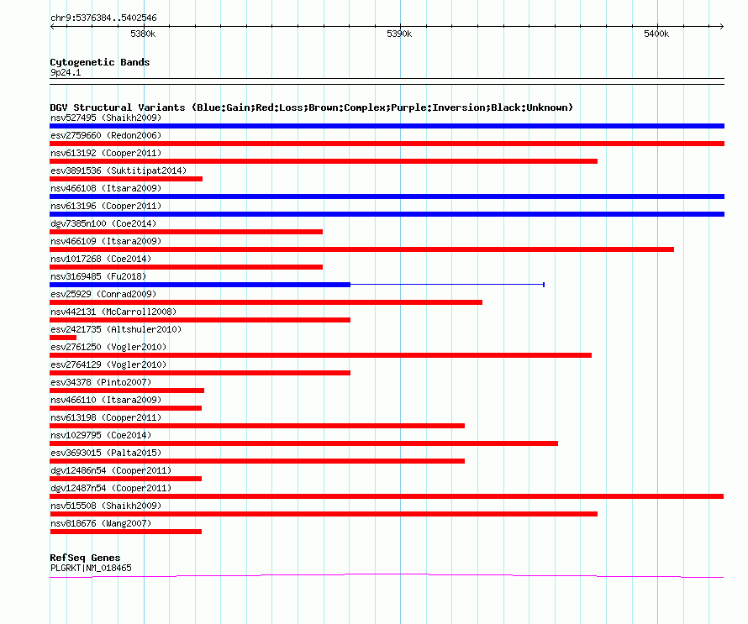Image resolution: width=748 pixels, height=624 pixels.
Task: Click nsv466109 (Itsara2009) label
Action: tap(106, 241)
